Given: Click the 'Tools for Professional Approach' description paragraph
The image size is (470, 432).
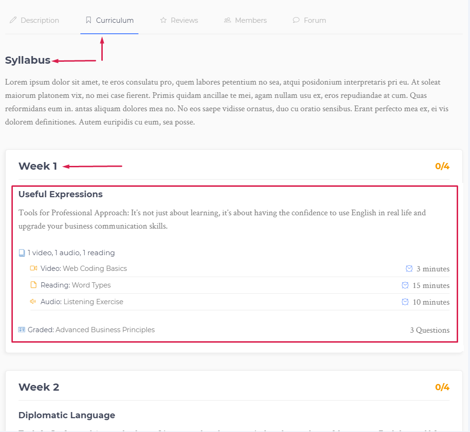Looking at the screenshot, I should (222, 220).
